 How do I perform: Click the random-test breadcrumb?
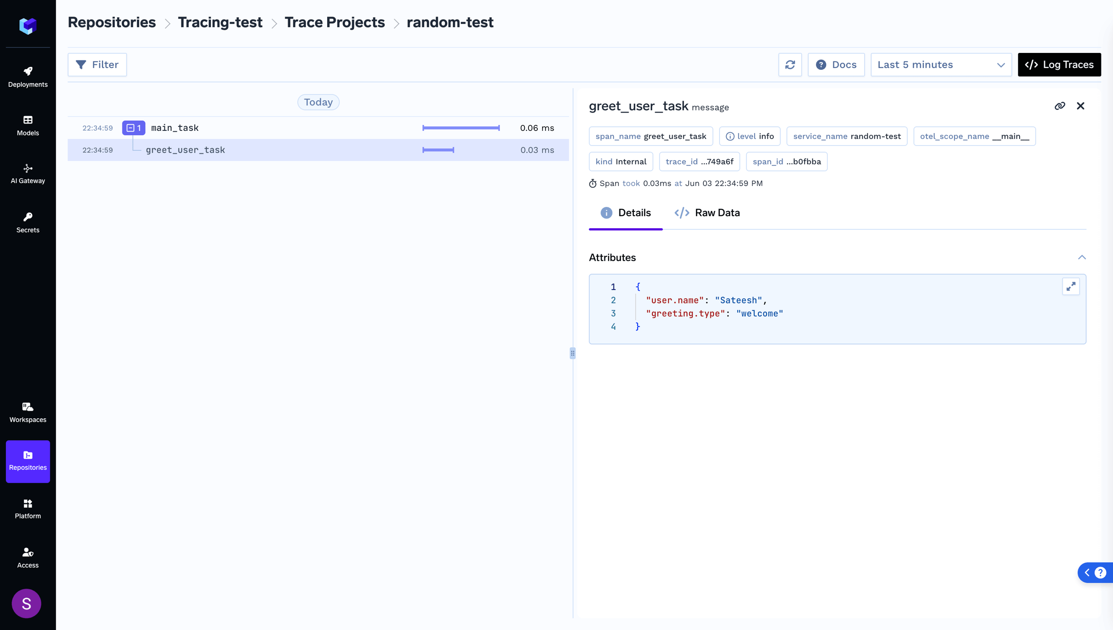pyautogui.click(x=450, y=22)
